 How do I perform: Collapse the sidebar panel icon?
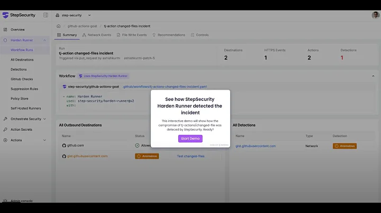(46, 15)
